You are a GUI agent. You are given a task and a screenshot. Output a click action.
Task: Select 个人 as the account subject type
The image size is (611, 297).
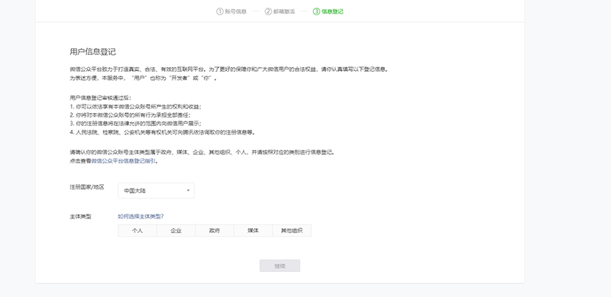point(137,231)
